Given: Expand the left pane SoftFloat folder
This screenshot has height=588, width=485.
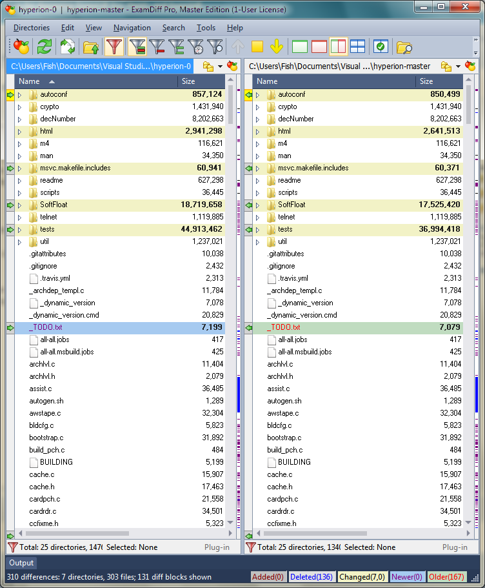Looking at the screenshot, I should tap(20, 205).
